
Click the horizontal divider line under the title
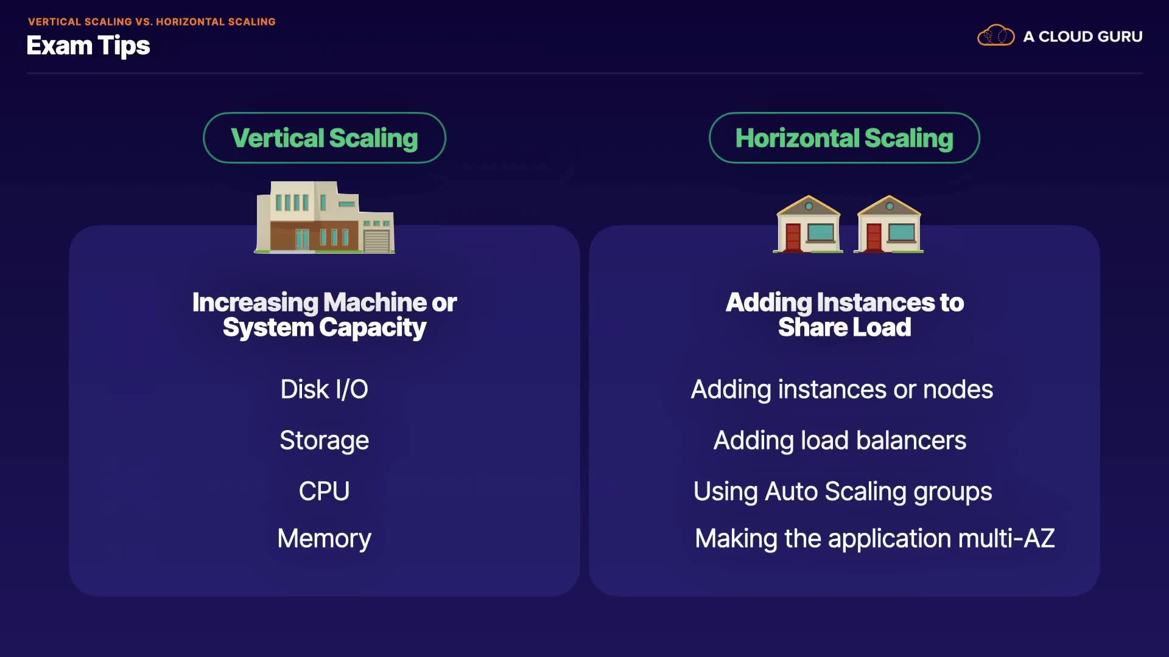584,74
